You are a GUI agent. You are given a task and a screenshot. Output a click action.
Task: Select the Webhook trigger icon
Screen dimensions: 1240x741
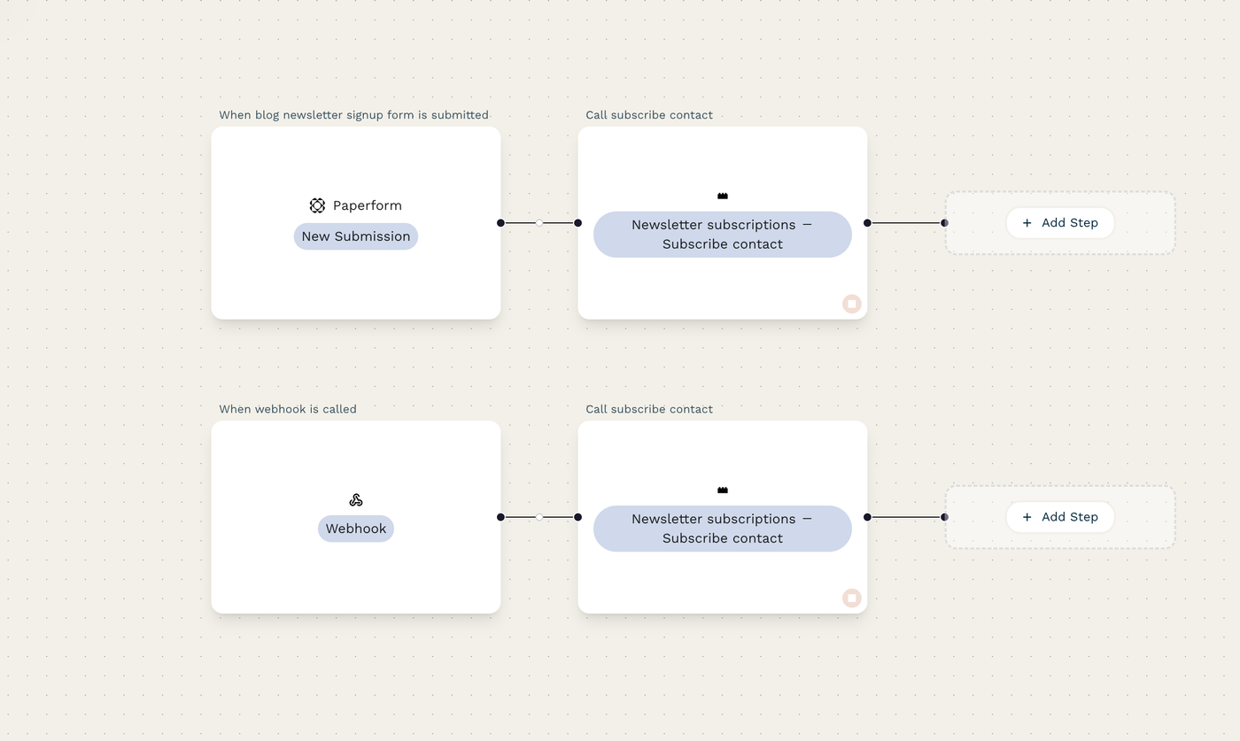[355, 498]
